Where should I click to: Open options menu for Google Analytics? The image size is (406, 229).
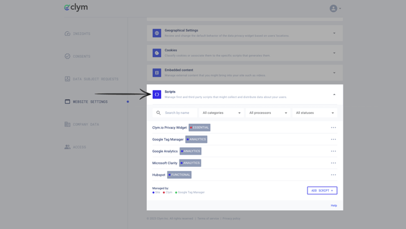pos(333,151)
